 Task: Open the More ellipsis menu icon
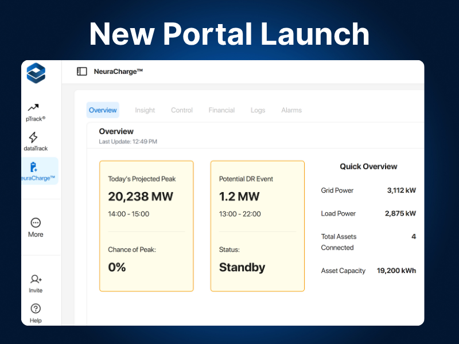tap(36, 222)
